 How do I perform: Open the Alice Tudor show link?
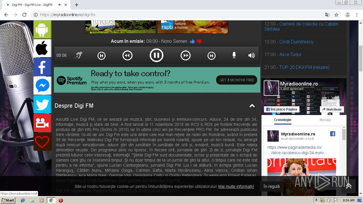[x=290, y=54]
